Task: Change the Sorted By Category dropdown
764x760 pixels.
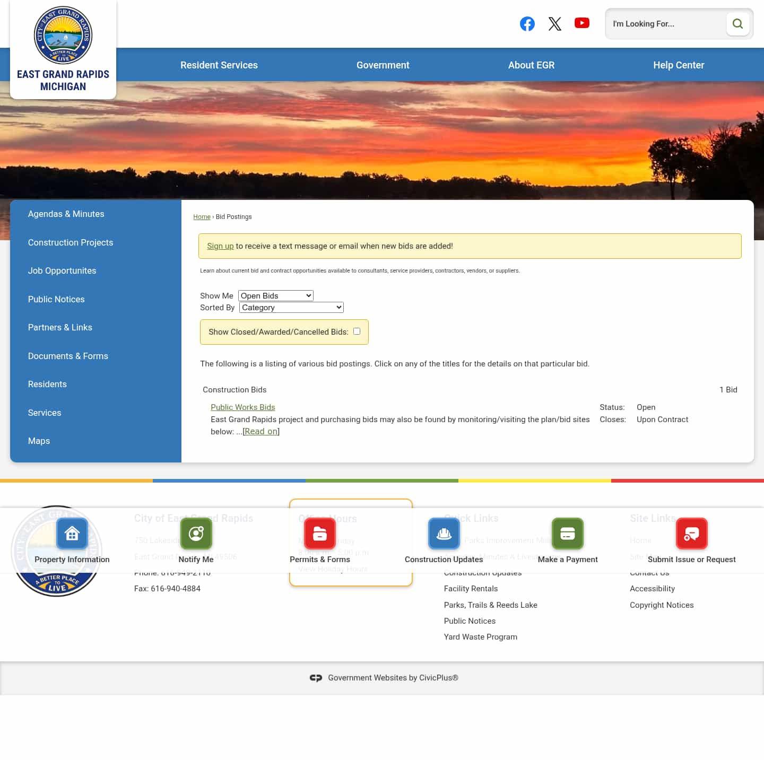Action: [x=291, y=307]
